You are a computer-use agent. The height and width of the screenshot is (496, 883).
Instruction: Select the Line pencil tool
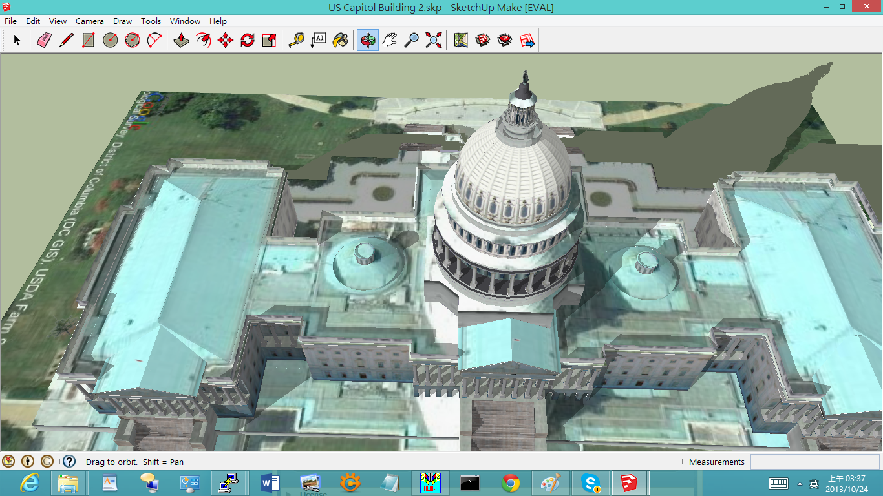[x=66, y=40]
